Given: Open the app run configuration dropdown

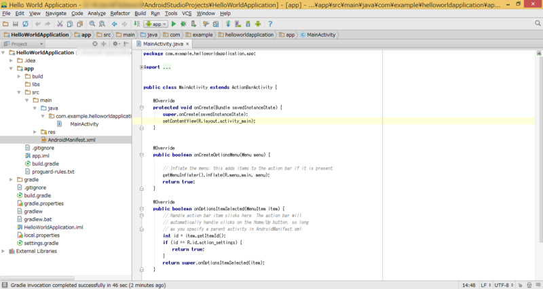Looking at the screenshot, I should [156, 24].
